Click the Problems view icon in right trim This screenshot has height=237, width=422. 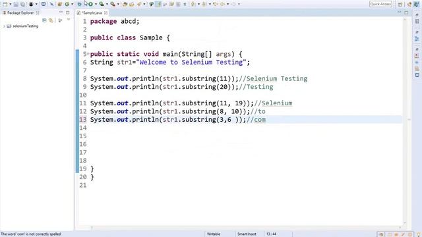click(417, 55)
